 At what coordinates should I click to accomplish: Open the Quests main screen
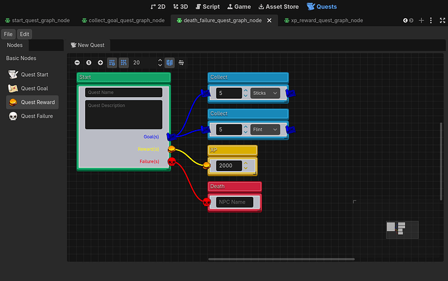[x=322, y=7]
